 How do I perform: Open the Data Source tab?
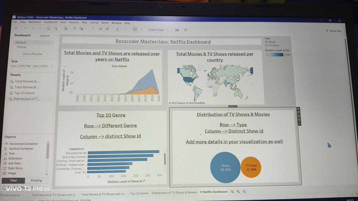coord(10,195)
